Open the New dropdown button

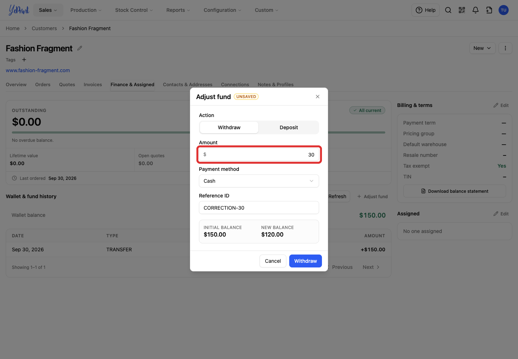point(482,48)
